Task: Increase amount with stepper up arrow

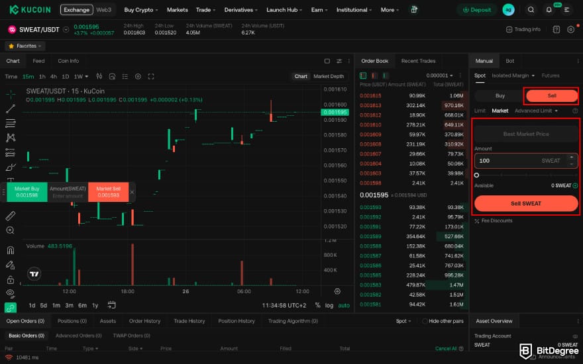Action: tap(572, 158)
